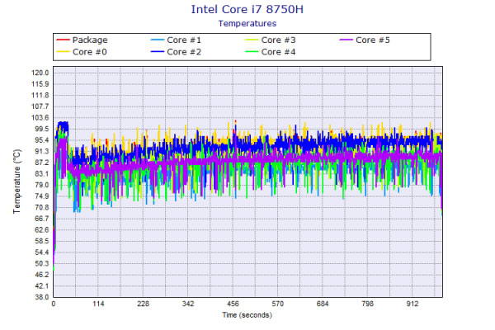The image size is (495, 330).
Task: Click the 54.4 y-axis value
Action: coord(42,252)
